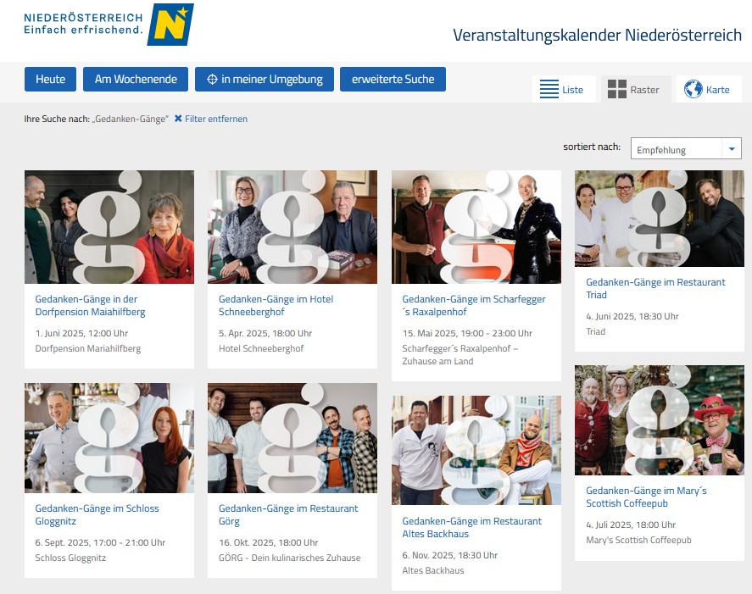Image resolution: width=752 pixels, height=594 pixels.
Task: Open Gedanken-Gänge im Hotel Schneeberghof link
Action: pos(276,305)
